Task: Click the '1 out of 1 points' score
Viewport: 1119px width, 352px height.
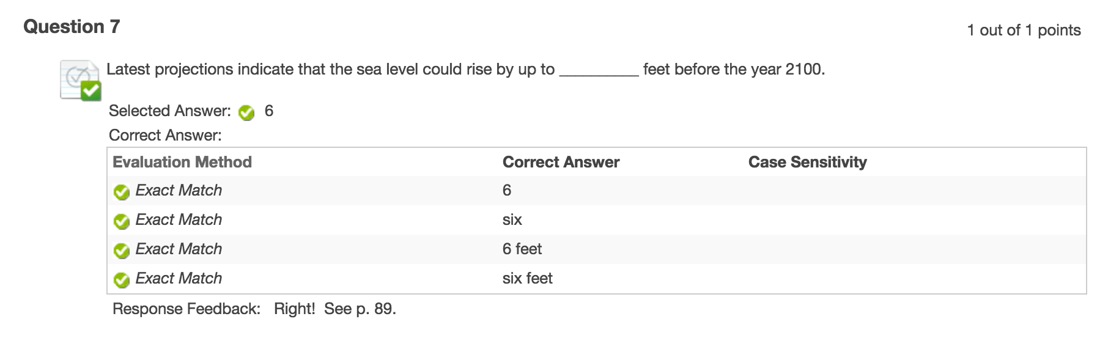Action: (x=1024, y=31)
